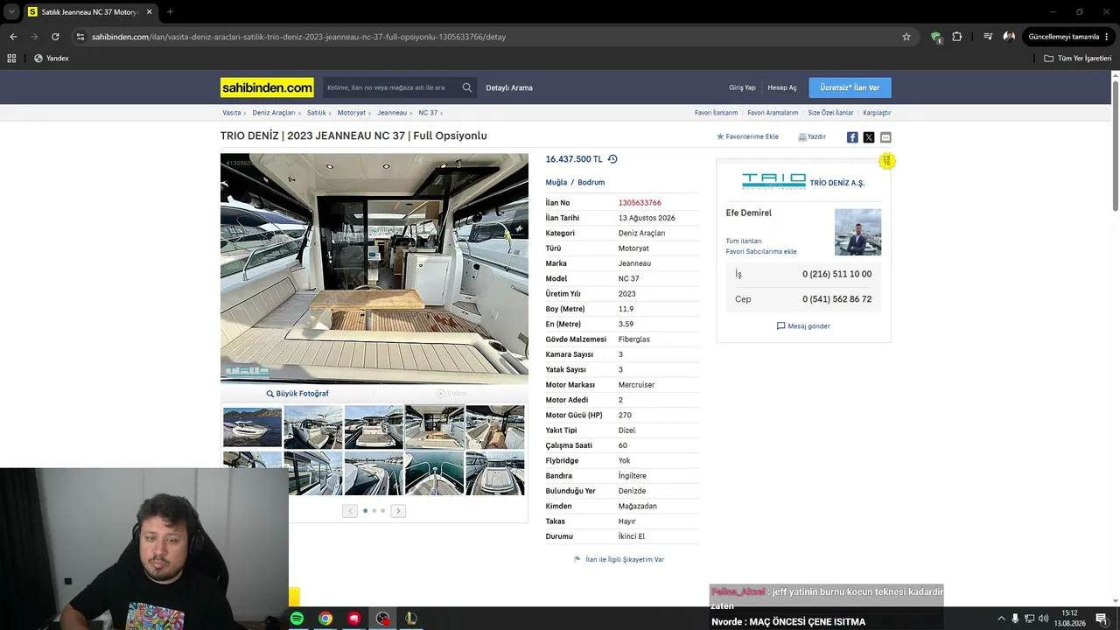The height and width of the screenshot is (630, 1120).
Task: Share the listing by email icon
Action: point(885,137)
